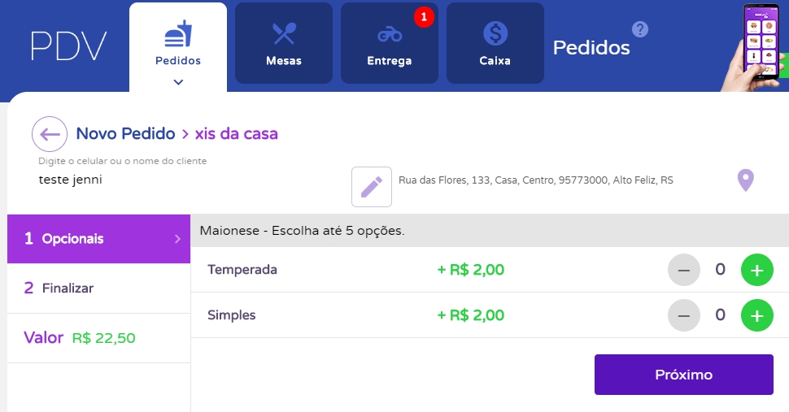Screen dimensions: 789x412
Task: Click the purple map location pin
Action: point(745,180)
